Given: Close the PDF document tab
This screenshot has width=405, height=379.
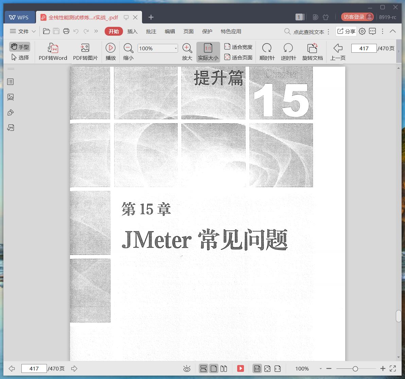Looking at the screenshot, I should point(135,17).
